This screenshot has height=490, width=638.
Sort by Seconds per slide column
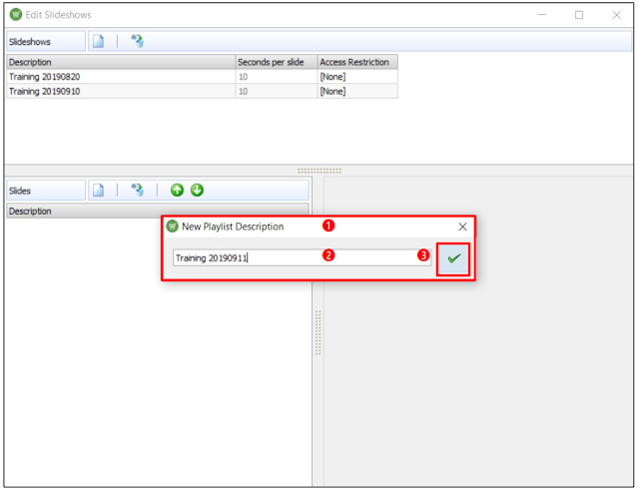pos(277,62)
